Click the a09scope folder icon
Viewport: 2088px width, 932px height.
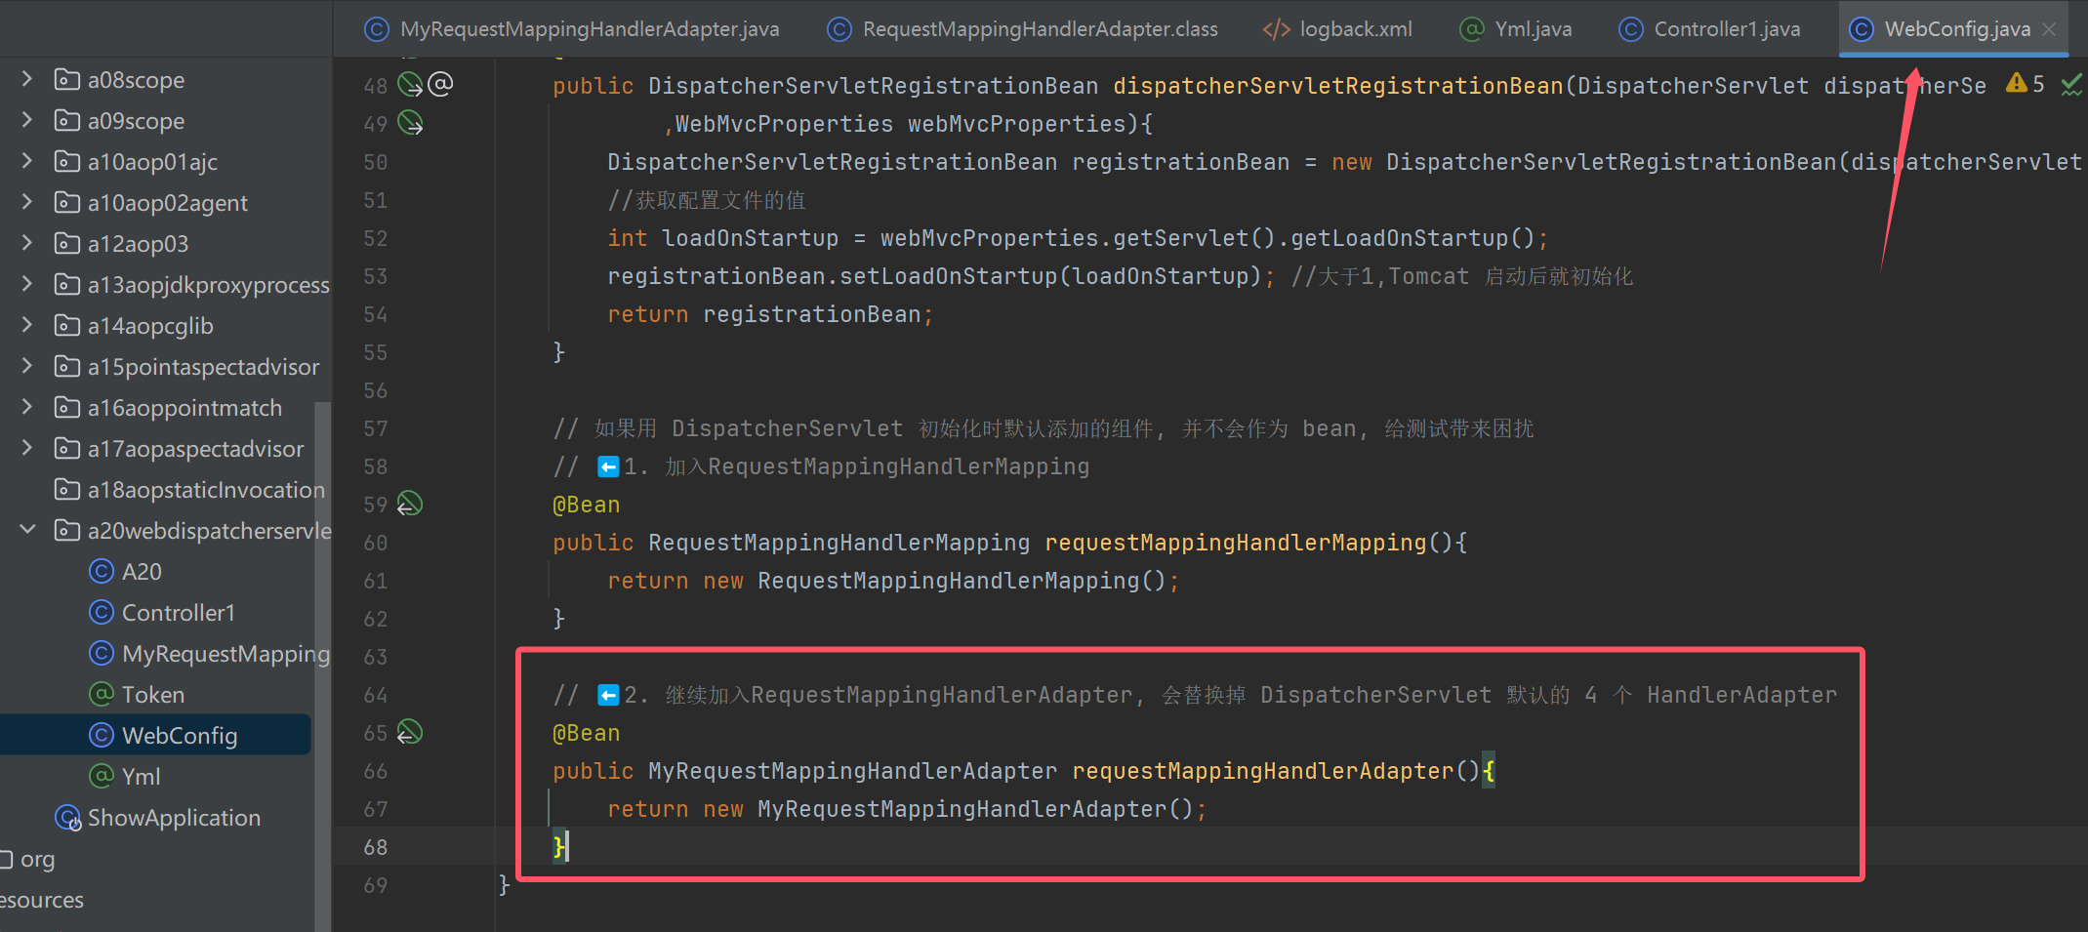pyautogui.click(x=66, y=120)
